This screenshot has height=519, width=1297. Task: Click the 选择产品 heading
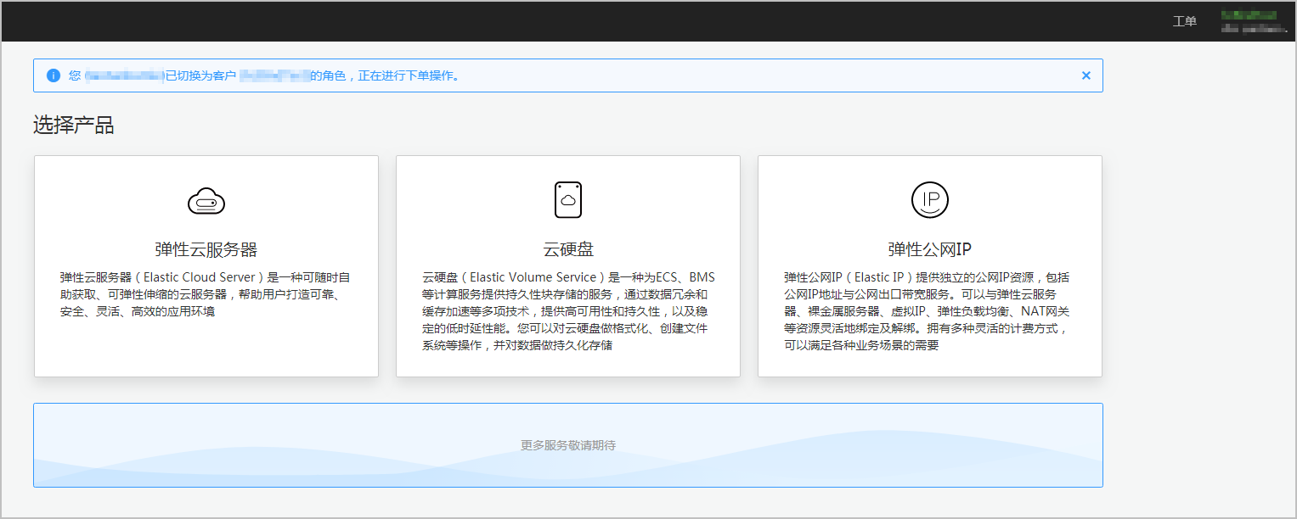point(74,126)
